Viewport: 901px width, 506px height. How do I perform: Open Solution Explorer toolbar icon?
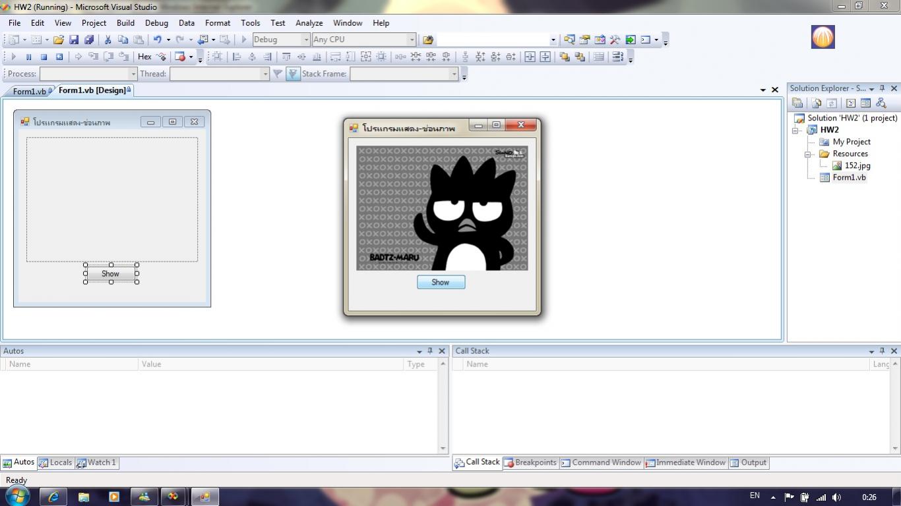click(569, 40)
